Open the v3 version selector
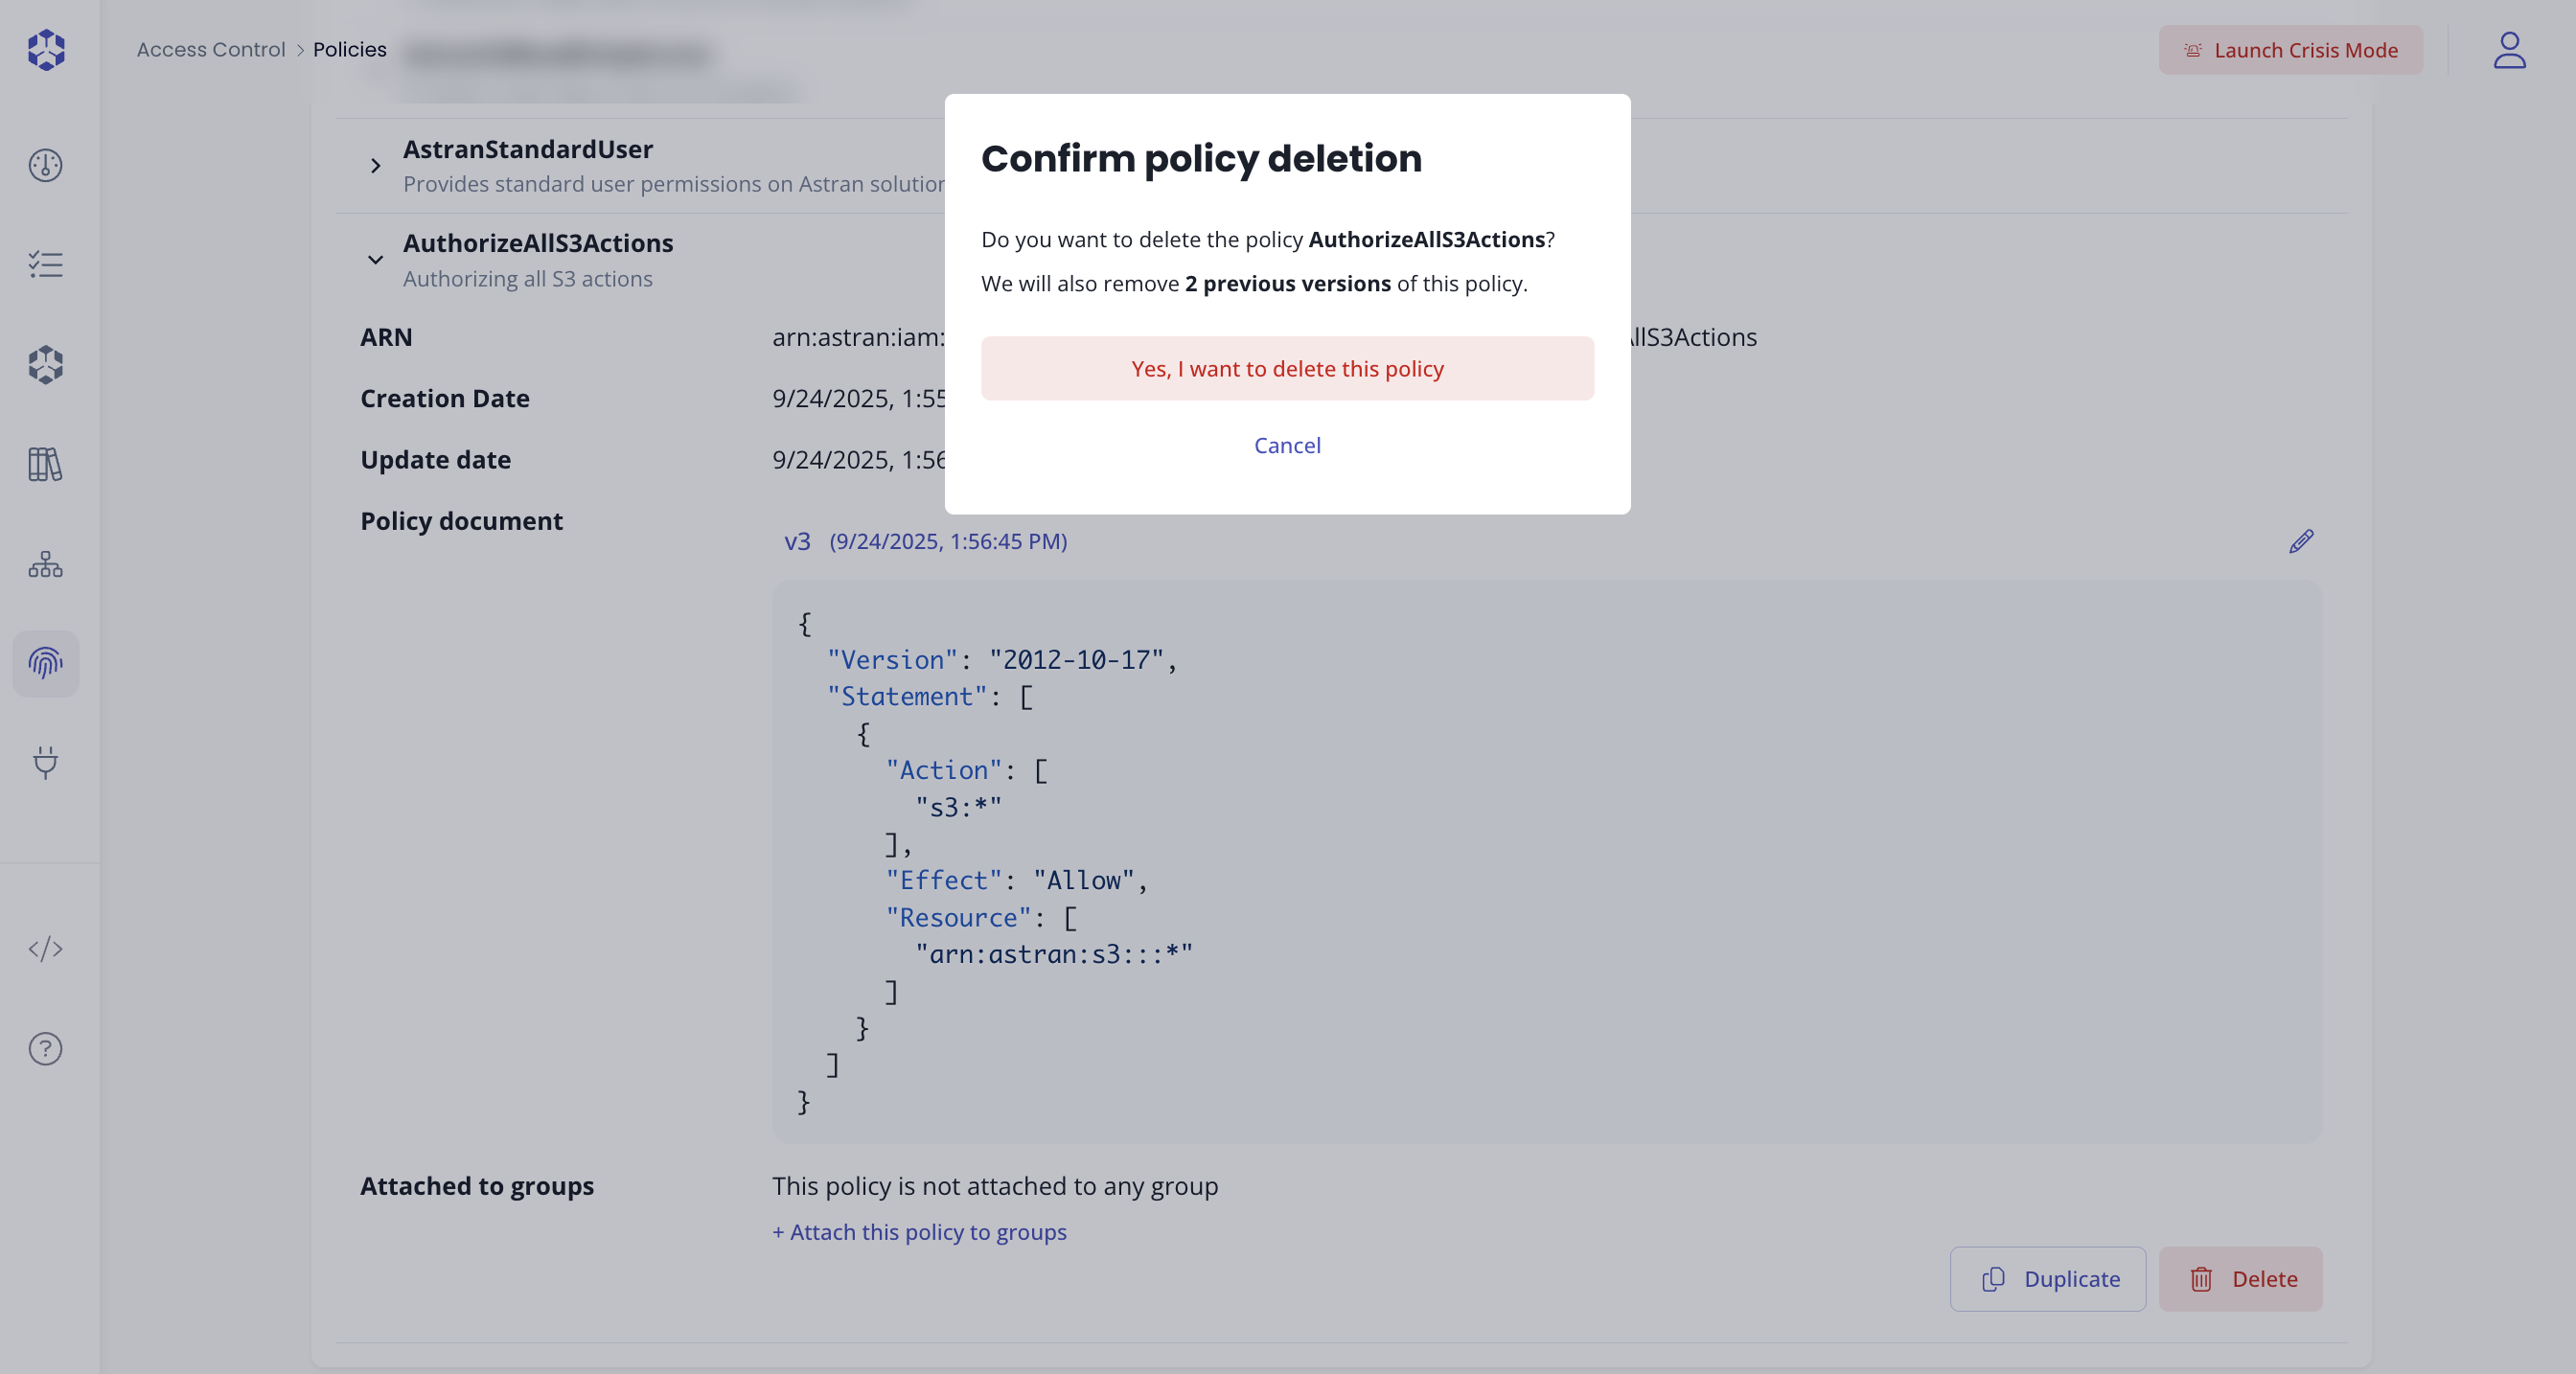 tap(799, 541)
